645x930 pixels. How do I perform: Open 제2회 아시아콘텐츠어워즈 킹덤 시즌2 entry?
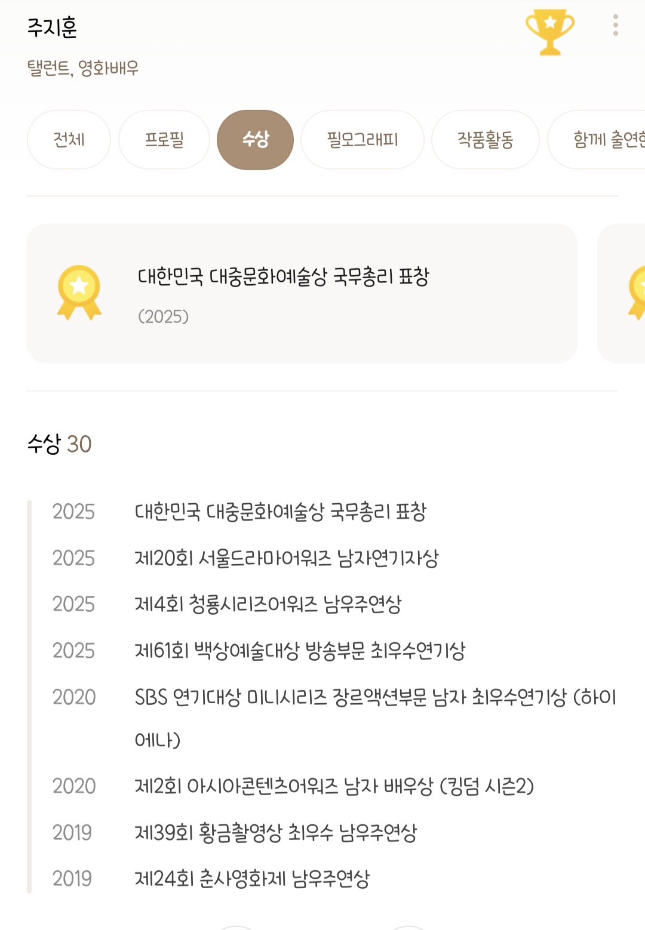coord(334,786)
